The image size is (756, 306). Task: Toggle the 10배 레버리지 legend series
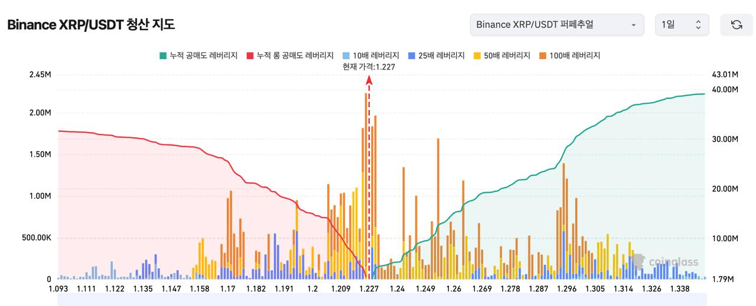pyautogui.click(x=371, y=55)
